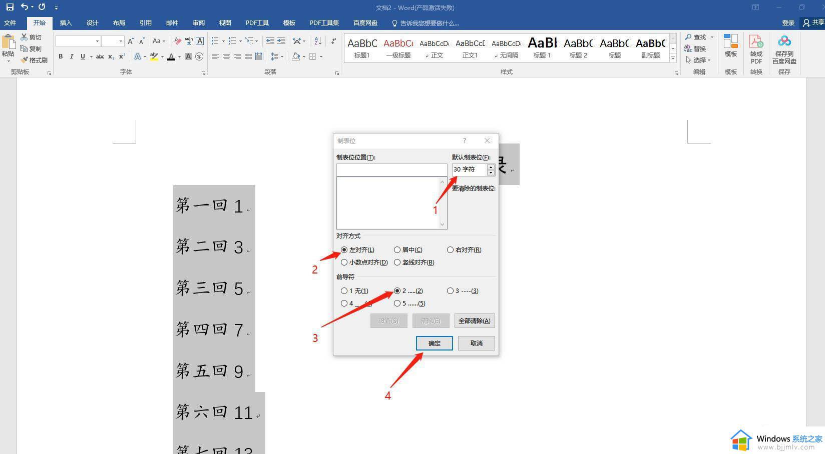
Task: Open the 文件 menu tab
Action: click(10, 23)
